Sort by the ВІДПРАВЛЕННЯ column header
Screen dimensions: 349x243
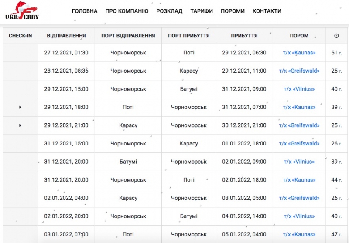coord(66,36)
